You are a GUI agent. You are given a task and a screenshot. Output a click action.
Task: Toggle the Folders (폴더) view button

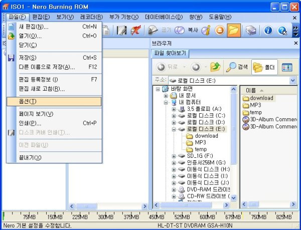[x=264, y=67]
